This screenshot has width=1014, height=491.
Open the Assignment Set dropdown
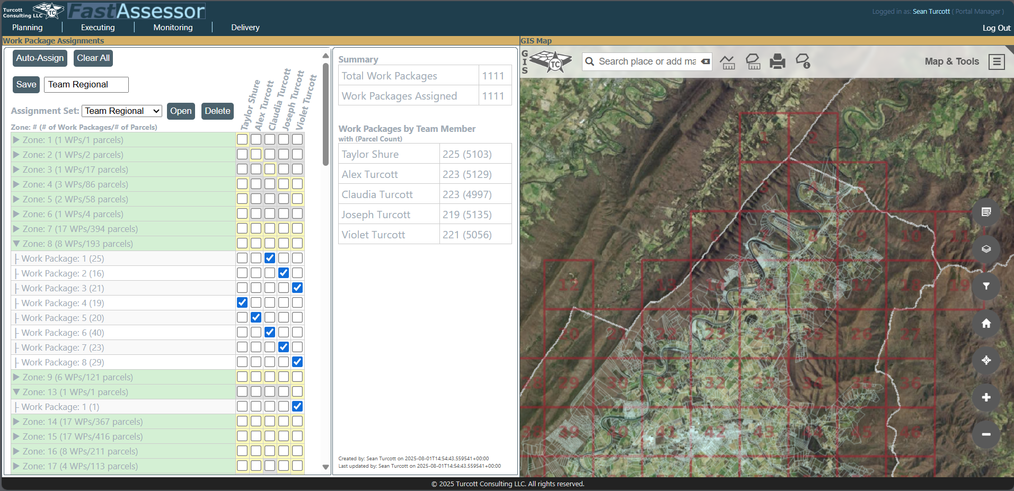coord(122,111)
